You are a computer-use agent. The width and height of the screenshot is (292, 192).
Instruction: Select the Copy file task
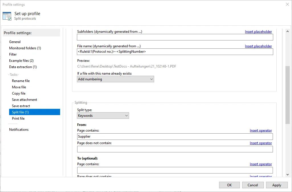pyautogui.click(x=19, y=93)
